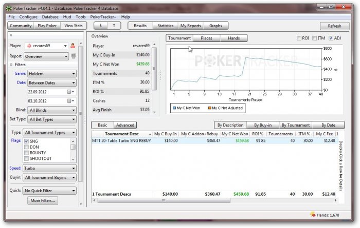Toggle the ITM checkbox above graph

click(314, 38)
